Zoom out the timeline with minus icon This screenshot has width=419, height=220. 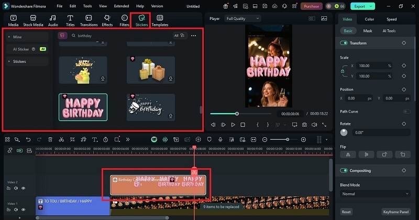264,139
